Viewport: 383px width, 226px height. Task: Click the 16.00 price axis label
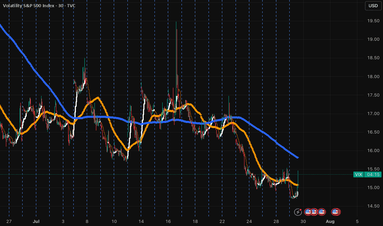373,150
